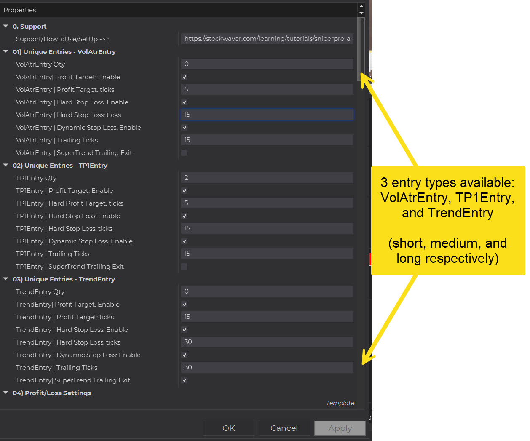Screen dimensions: 530x441
Task: Expand or collapse 04) Profit/Loss Settings
Action: (6, 393)
